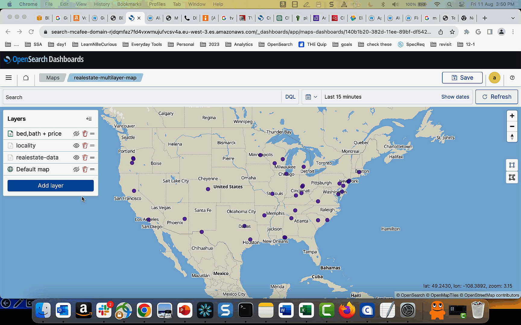Open Chrome's tab search chevron

tap(513, 18)
